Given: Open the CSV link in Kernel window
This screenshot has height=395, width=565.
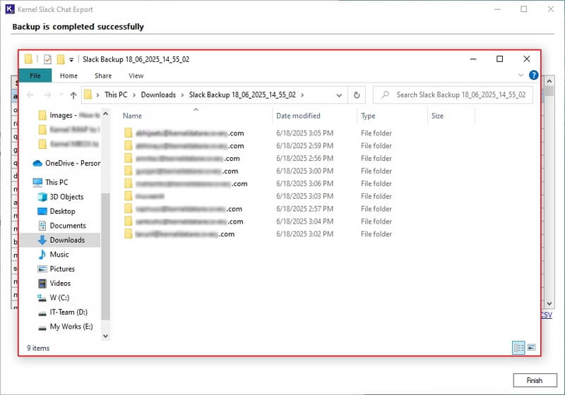Looking at the screenshot, I should click(x=546, y=315).
